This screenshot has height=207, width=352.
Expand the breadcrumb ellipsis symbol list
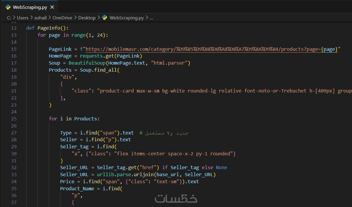(151, 18)
